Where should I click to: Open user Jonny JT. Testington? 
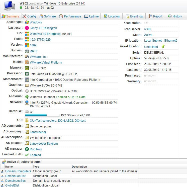[43, 28]
